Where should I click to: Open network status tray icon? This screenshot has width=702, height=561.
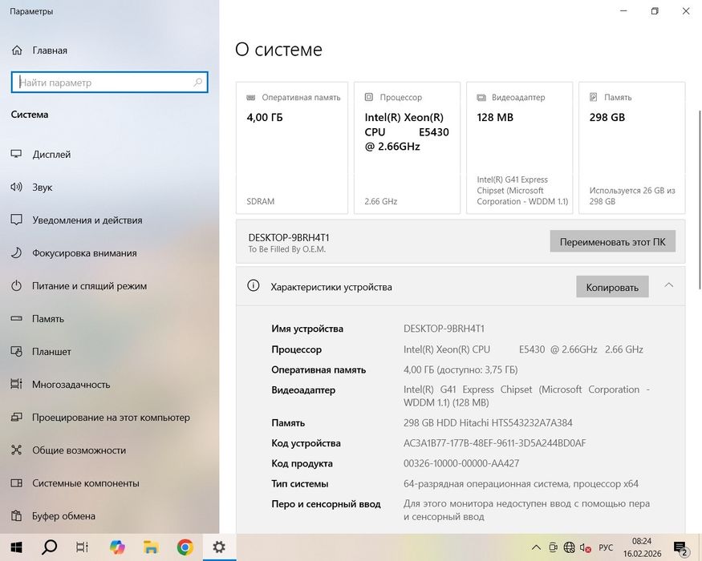pyautogui.click(x=569, y=547)
